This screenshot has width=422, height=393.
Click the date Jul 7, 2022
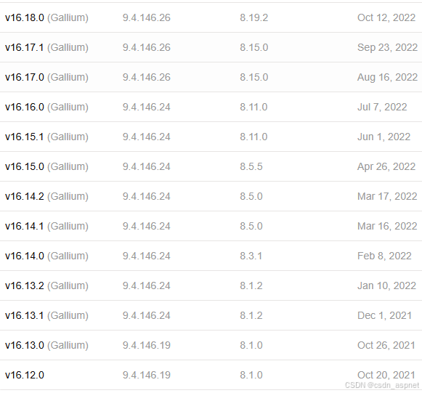pos(382,107)
